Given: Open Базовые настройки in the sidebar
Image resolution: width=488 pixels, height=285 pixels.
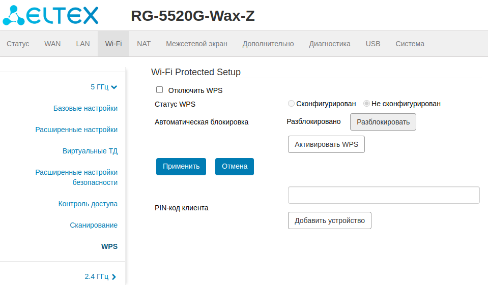Looking at the screenshot, I should coord(85,108).
